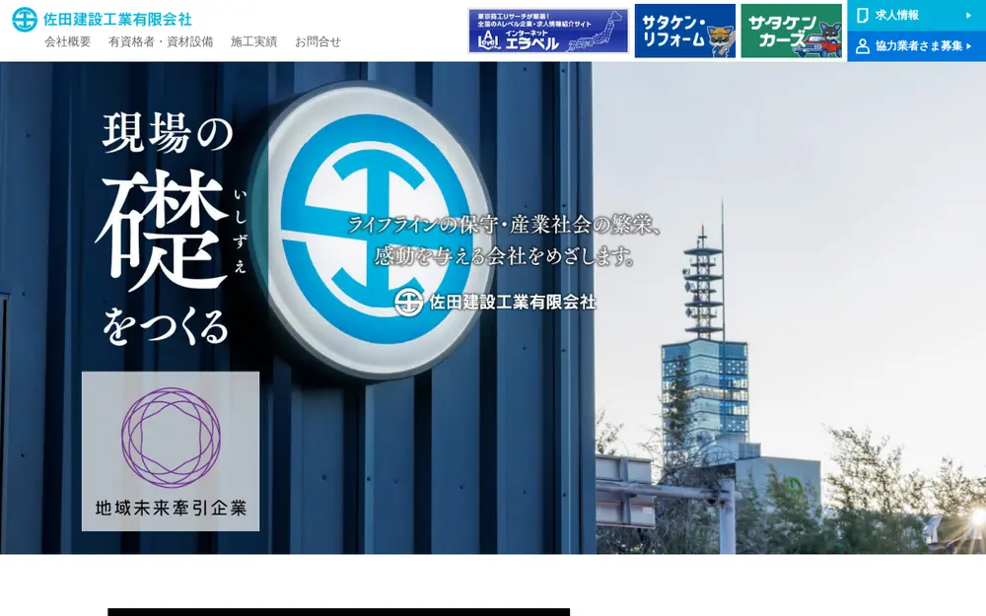Click the small white logo in hero caption

pyautogui.click(x=408, y=303)
